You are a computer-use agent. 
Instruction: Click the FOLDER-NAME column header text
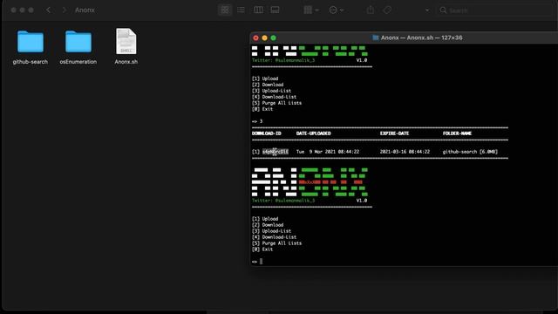coord(457,133)
